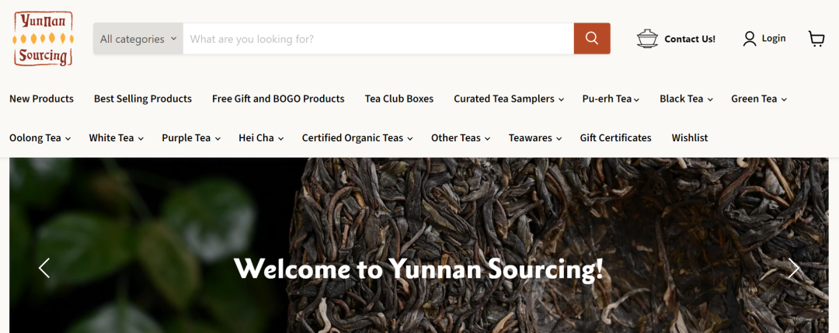Expand the Hei Cha menu
Image resolution: width=839 pixels, height=333 pixels.
tap(261, 137)
